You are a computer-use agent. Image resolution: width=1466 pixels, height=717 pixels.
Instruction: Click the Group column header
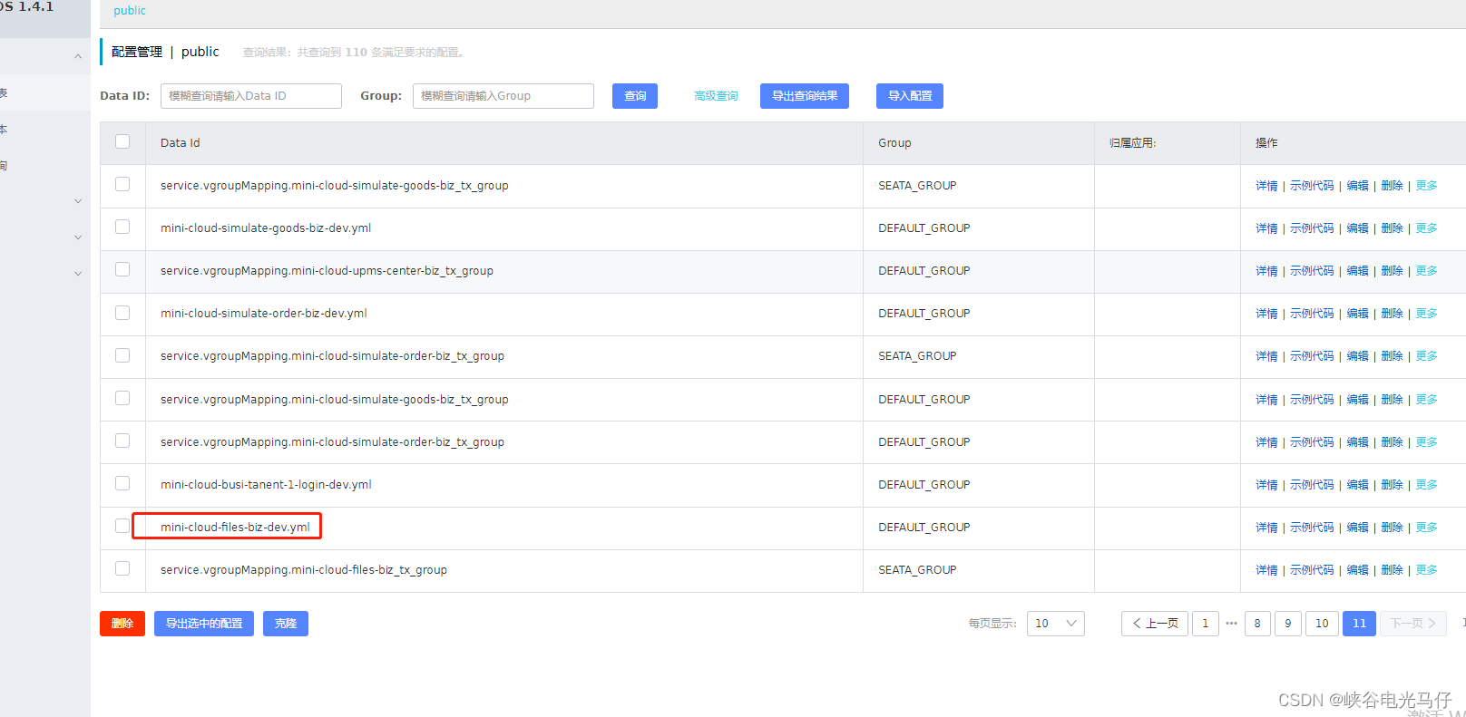894,143
